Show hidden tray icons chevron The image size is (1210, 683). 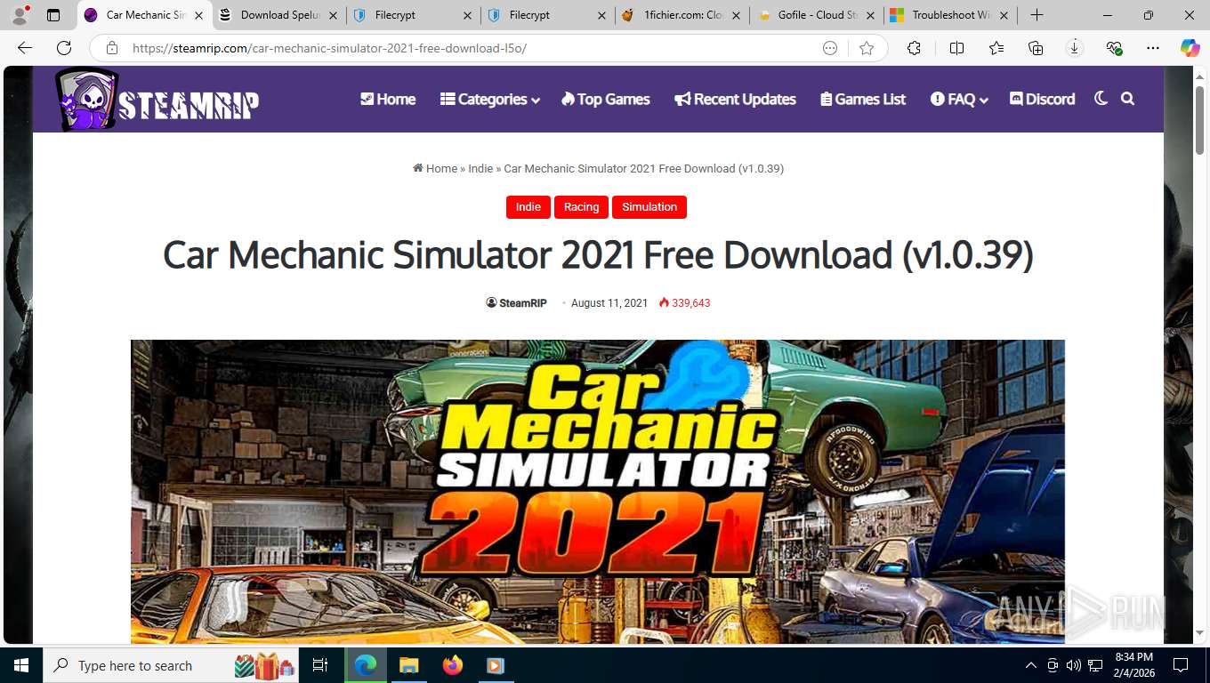(1030, 665)
